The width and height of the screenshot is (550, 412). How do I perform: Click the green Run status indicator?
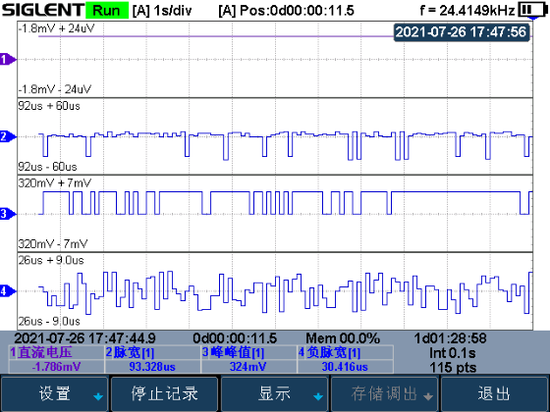click(107, 11)
